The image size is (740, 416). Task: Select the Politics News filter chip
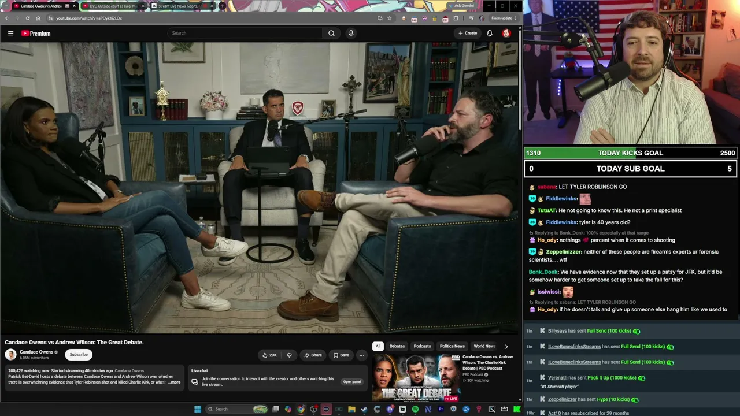click(452, 346)
